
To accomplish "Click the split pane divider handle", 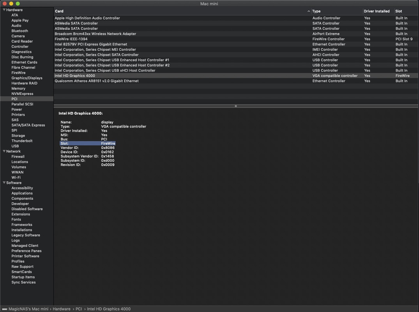I will 236,106.
